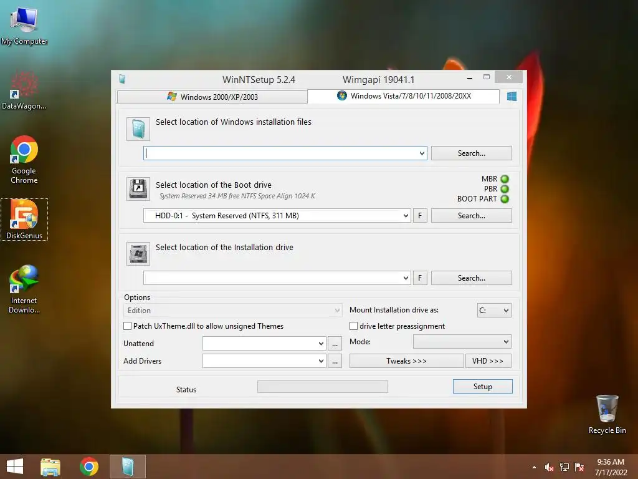Click the Installation drive icon
638x479 pixels.
(138, 254)
